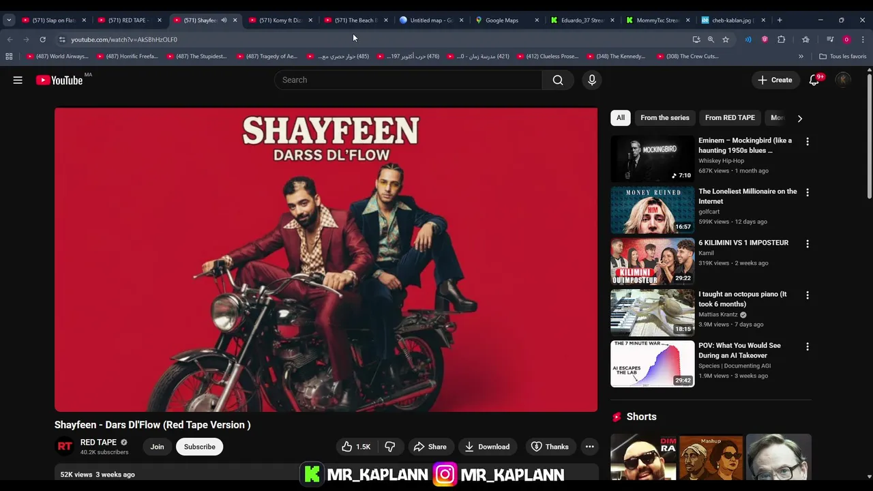The image size is (873, 491).
Task: Open the Eminem Mockingbird thumbnail
Action: pyautogui.click(x=652, y=158)
